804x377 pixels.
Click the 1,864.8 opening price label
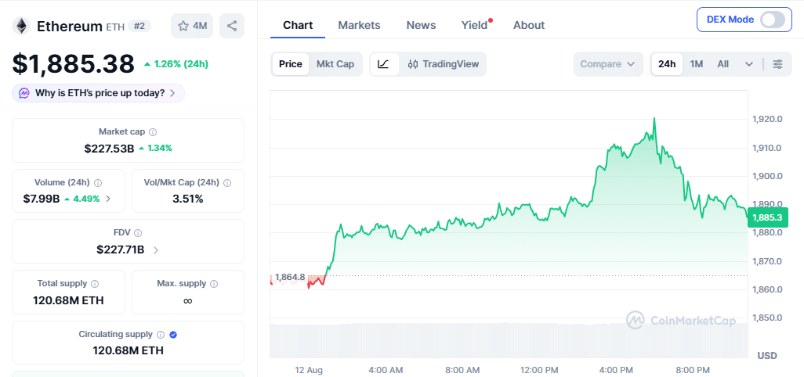click(x=290, y=277)
